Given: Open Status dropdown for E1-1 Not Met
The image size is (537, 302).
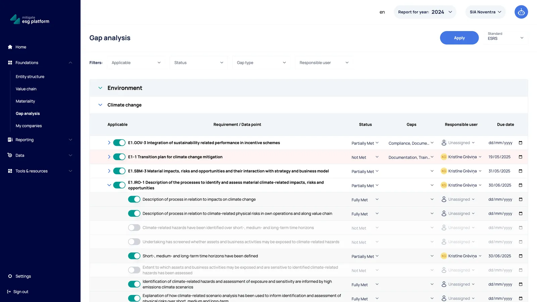Looking at the screenshot, I should (x=365, y=157).
